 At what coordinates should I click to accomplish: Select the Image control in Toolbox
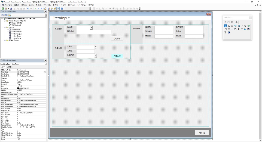click(245, 29)
